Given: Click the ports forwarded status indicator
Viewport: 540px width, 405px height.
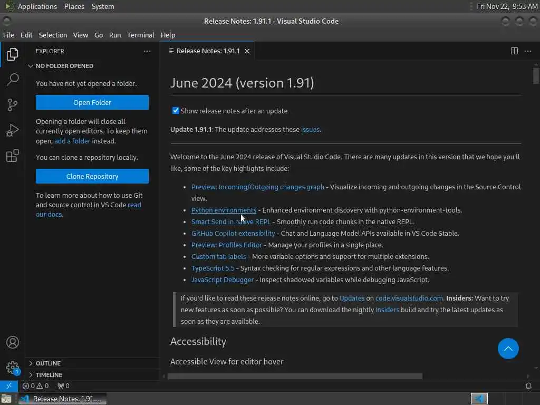Looking at the screenshot, I should pos(63,385).
